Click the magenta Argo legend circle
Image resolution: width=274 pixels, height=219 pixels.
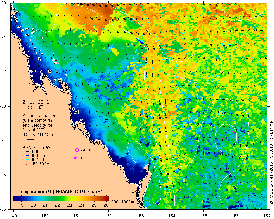pyautogui.click(x=77, y=150)
